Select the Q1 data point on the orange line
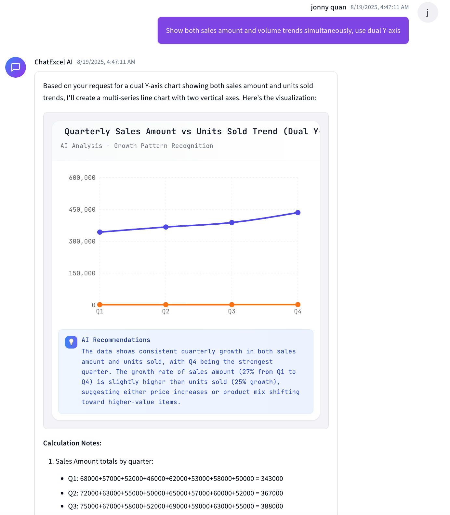 click(x=100, y=304)
